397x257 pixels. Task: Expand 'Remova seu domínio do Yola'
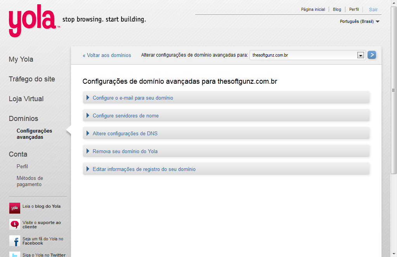point(226,151)
